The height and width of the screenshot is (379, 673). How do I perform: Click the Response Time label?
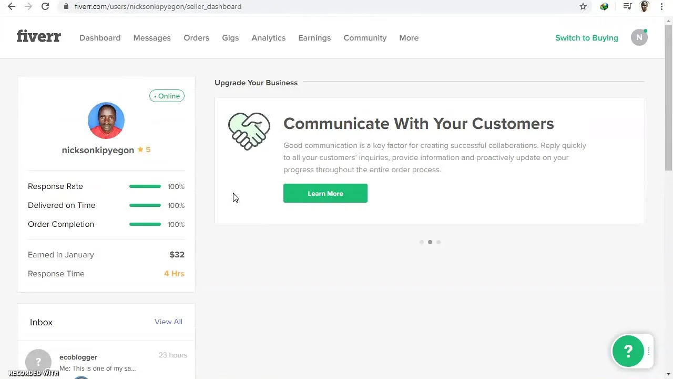(x=56, y=274)
